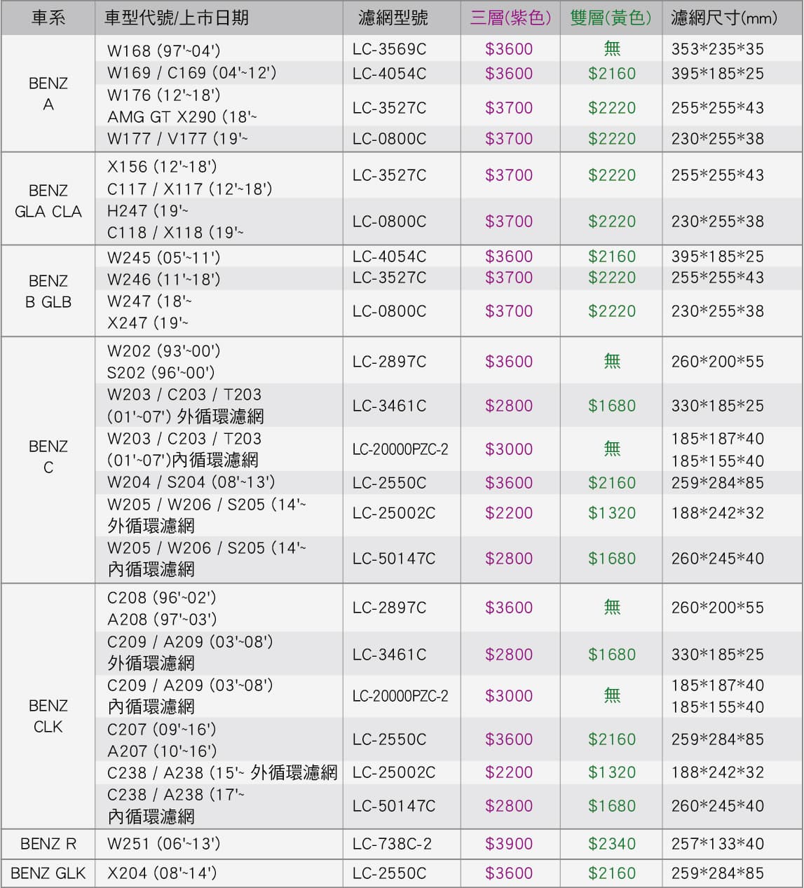
Task: Click model W204 / S204 (08'~13')
Action: [191, 482]
